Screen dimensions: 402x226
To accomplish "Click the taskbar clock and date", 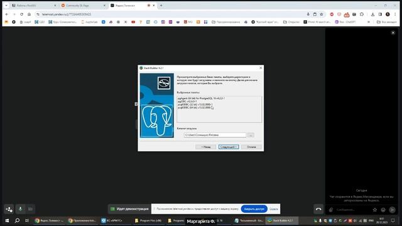I will 382,220.
